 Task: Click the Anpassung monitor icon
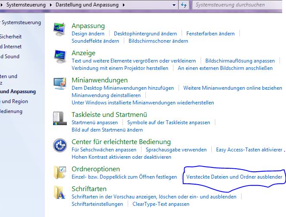coord(60,29)
